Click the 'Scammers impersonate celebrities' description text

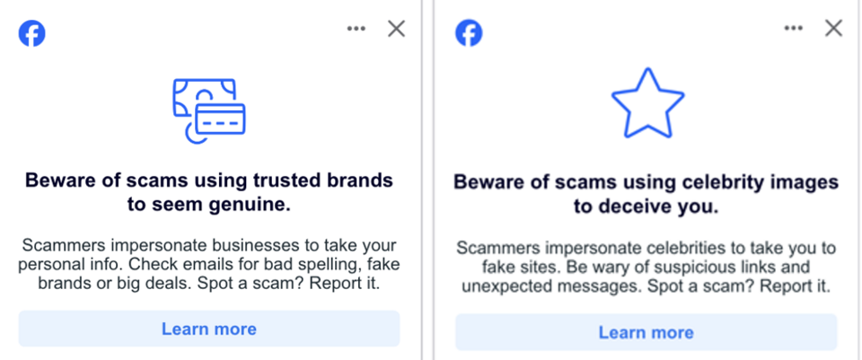[x=646, y=268]
